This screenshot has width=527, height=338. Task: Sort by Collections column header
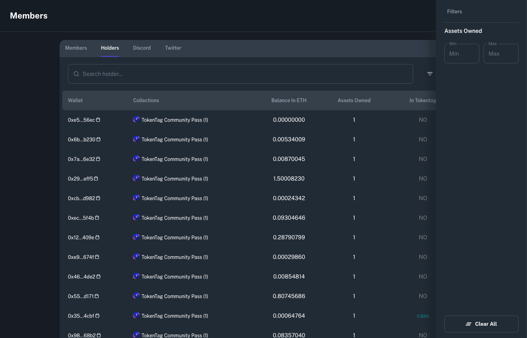click(146, 100)
